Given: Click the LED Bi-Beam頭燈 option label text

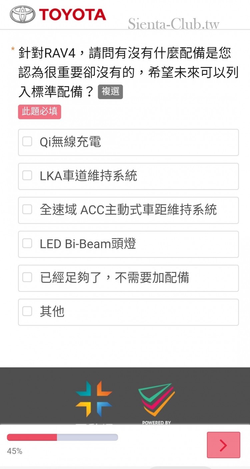Looking at the screenshot, I should coord(88,244).
